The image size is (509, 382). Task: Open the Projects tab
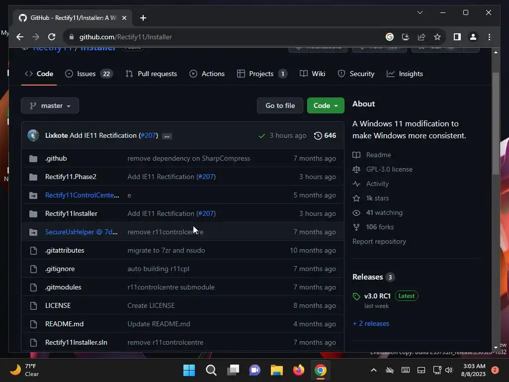point(261,74)
